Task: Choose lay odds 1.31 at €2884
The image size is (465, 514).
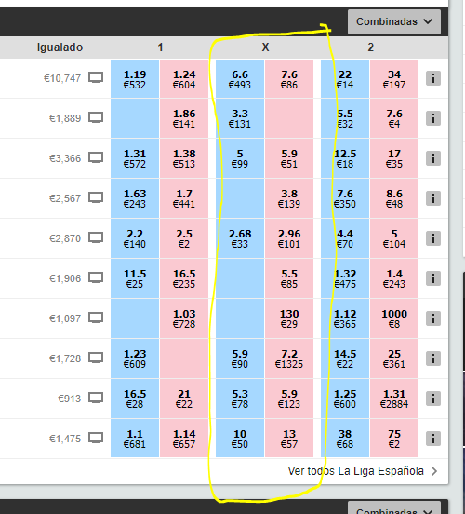Action: coord(394,399)
